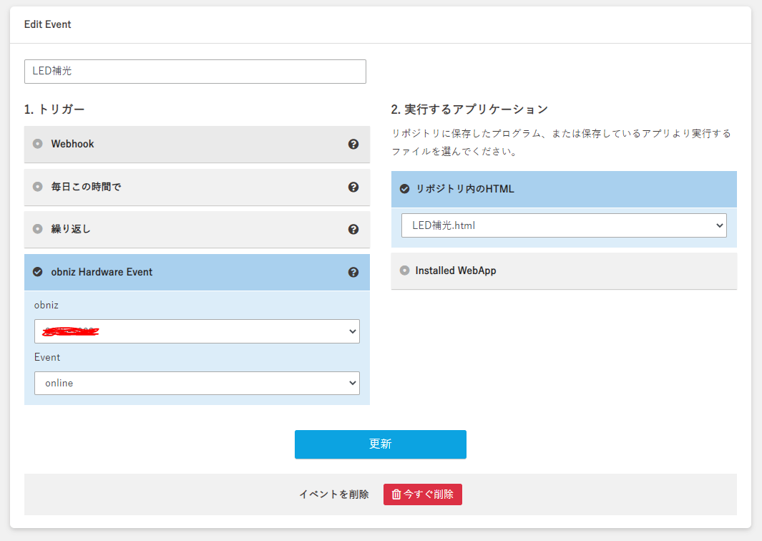Select the 繰り返し trigger radio option

pos(38,230)
